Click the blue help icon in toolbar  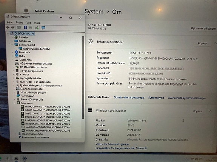(25, 27)
